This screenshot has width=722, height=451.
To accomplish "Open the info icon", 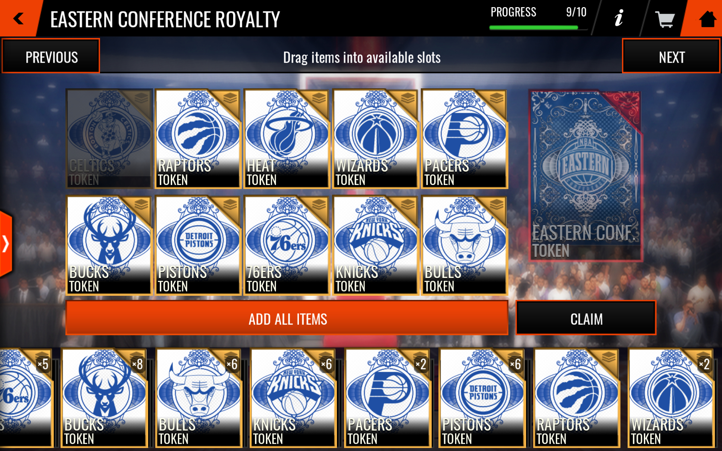I will point(619,18).
